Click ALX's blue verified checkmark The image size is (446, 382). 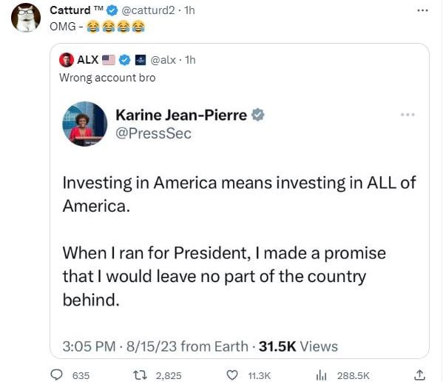click(x=126, y=59)
